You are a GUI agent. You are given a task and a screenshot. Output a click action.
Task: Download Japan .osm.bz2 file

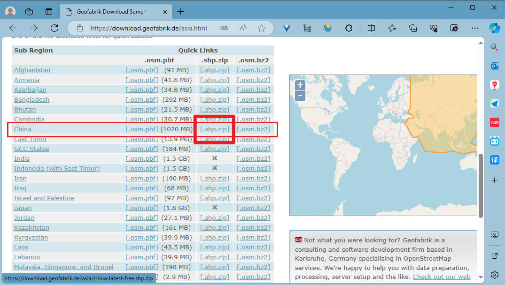click(254, 208)
